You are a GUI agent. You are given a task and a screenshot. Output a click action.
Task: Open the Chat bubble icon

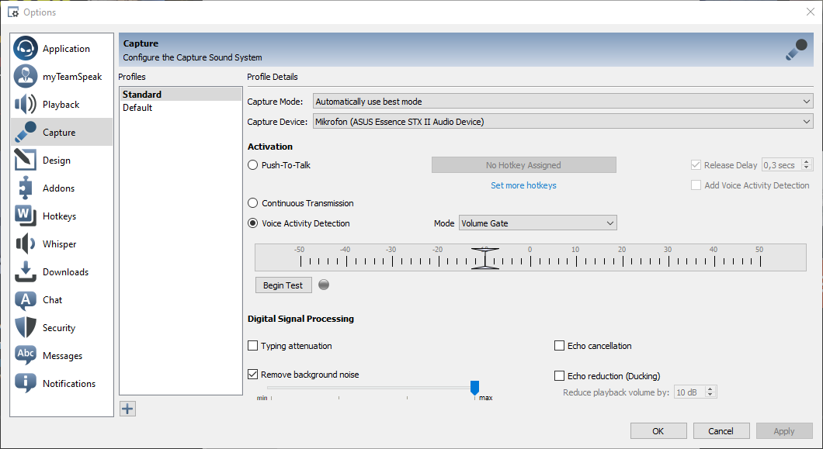26,300
